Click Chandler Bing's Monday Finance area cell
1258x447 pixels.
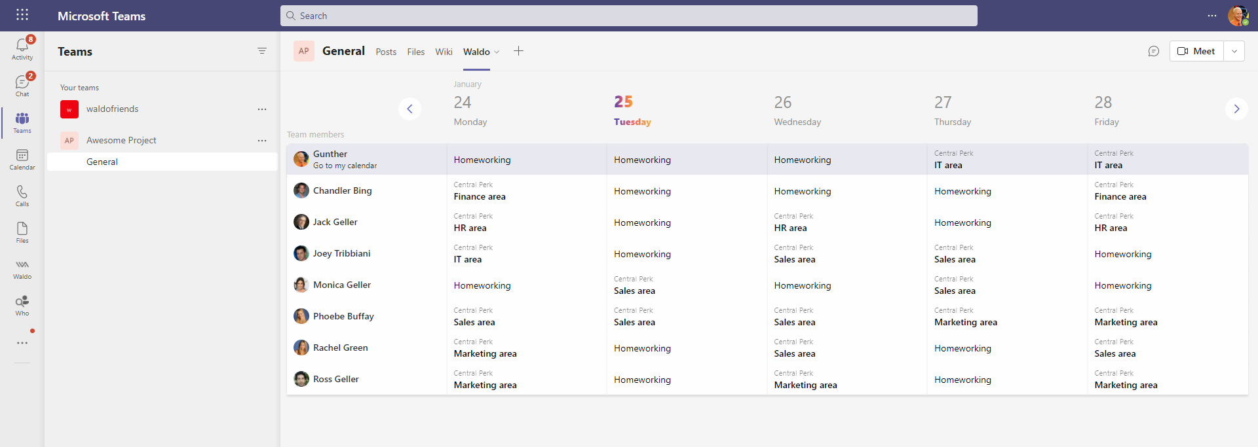point(527,190)
